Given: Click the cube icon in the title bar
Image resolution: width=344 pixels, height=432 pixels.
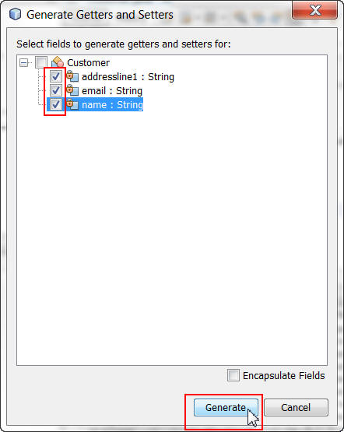Looking at the screenshot, I should [15, 14].
